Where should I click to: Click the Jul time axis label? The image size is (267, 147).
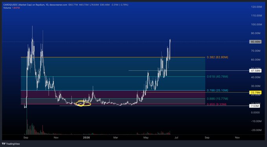(x=176, y=138)
